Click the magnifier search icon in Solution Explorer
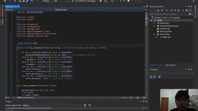The image size is (198, 111). click(x=190, y=14)
